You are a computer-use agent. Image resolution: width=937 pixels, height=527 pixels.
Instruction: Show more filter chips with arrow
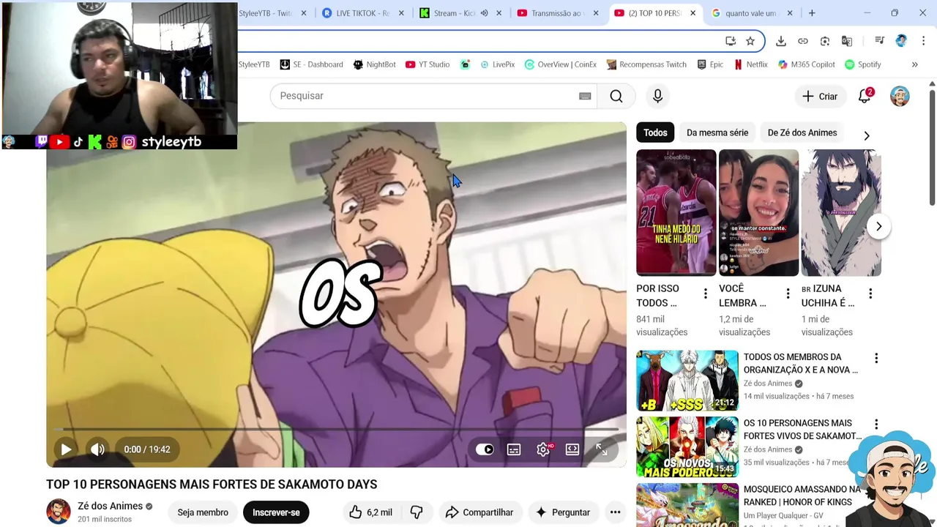pyautogui.click(x=867, y=135)
